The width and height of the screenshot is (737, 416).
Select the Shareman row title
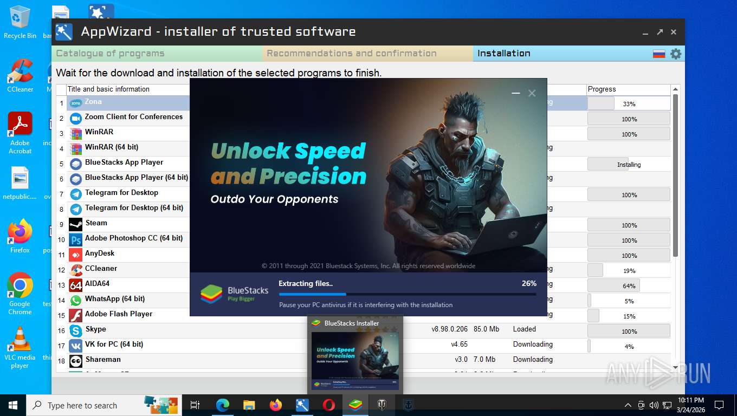point(103,360)
